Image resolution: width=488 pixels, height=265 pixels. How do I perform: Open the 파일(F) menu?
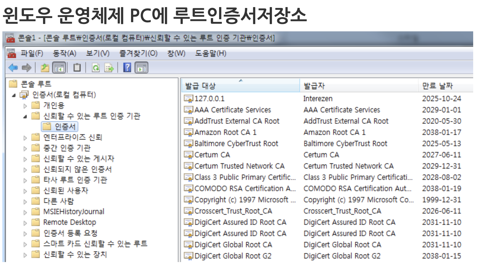click(x=32, y=53)
